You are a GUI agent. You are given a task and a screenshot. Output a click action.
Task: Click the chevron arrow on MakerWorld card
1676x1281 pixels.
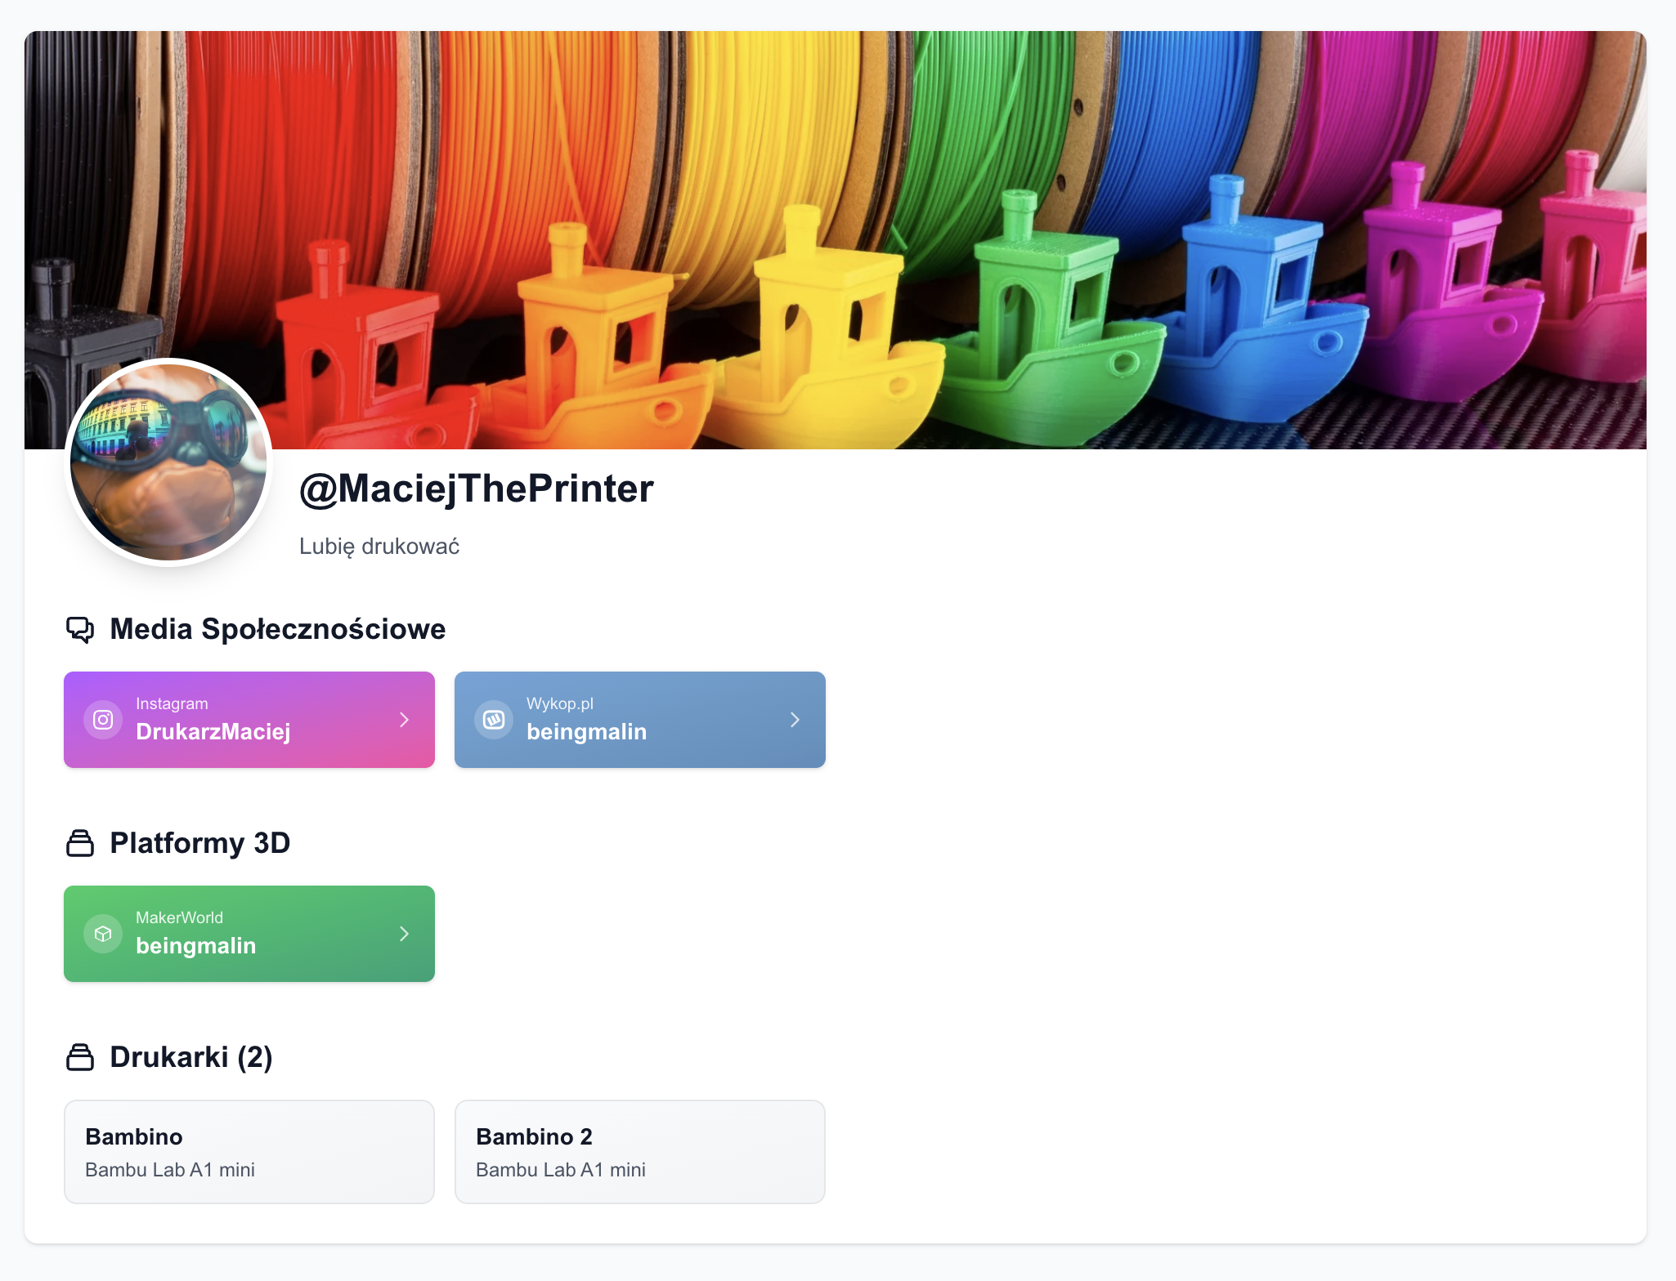404,934
